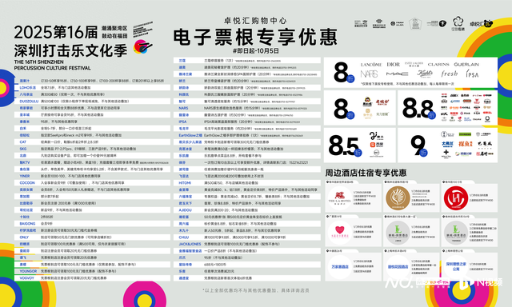Click the 8.8折 discount figure
The image size is (512, 307).
click(418, 108)
